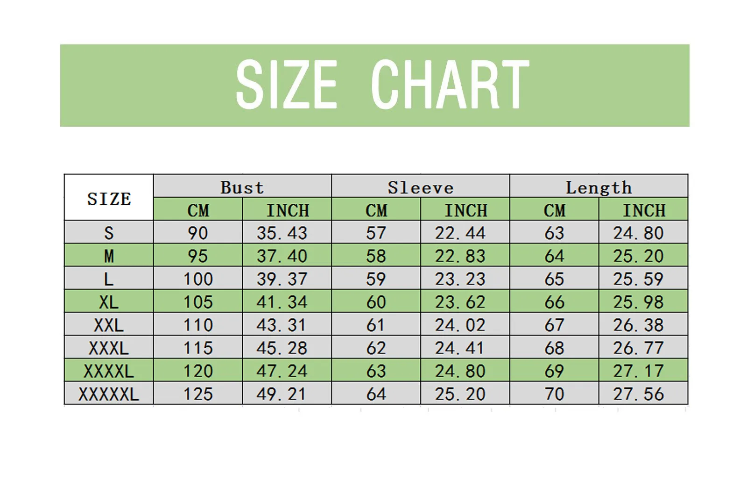Select the Bust column group header
Viewport: 747px width, 495px height.
point(242,187)
